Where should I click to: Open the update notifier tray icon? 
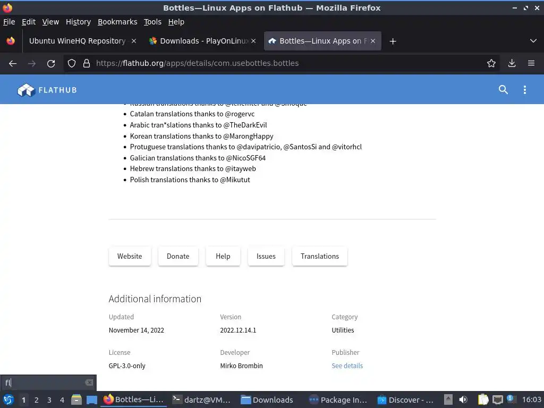pos(511,399)
